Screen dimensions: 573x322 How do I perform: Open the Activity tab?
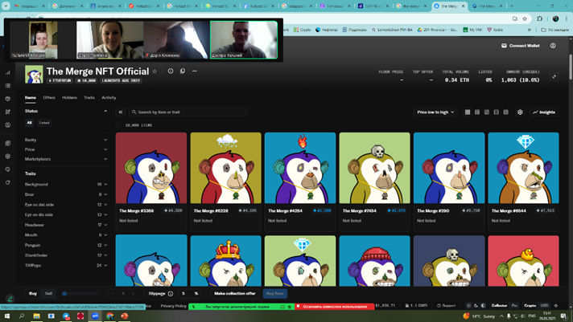pyautogui.click(x=109, y=97)
